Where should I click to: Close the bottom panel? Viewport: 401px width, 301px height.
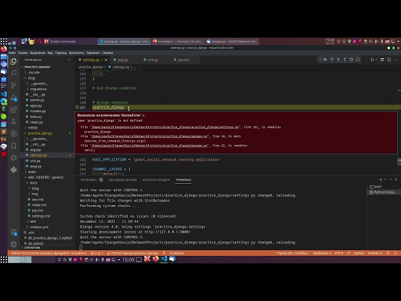coord(396,180)
